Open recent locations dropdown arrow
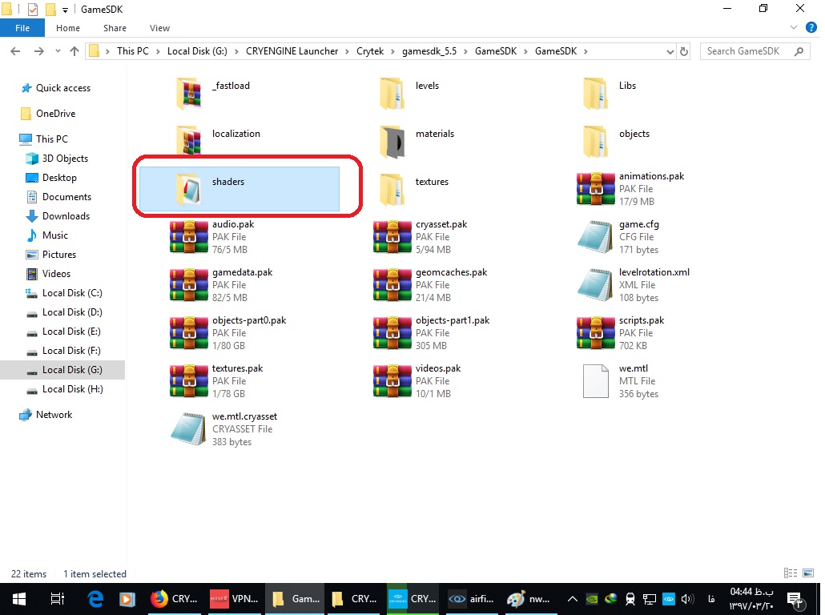 [58, 51]
